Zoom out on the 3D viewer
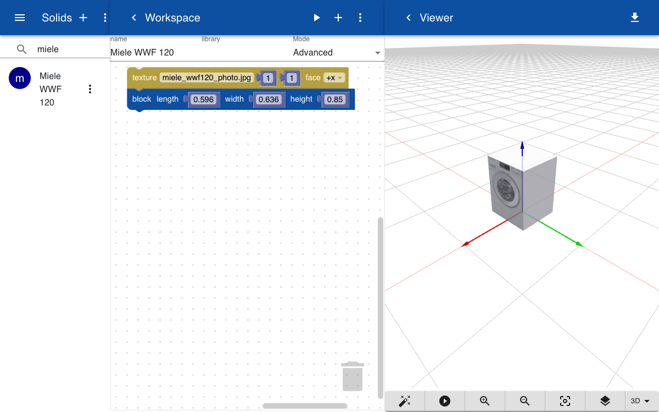This screenshot has height=412, width=659. (525, 401)
